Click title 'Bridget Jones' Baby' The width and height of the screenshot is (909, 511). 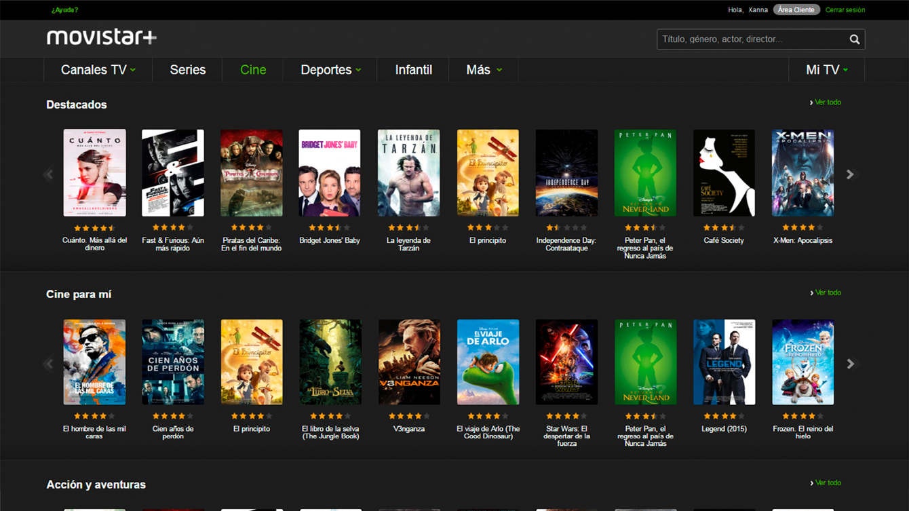(330, 240)
